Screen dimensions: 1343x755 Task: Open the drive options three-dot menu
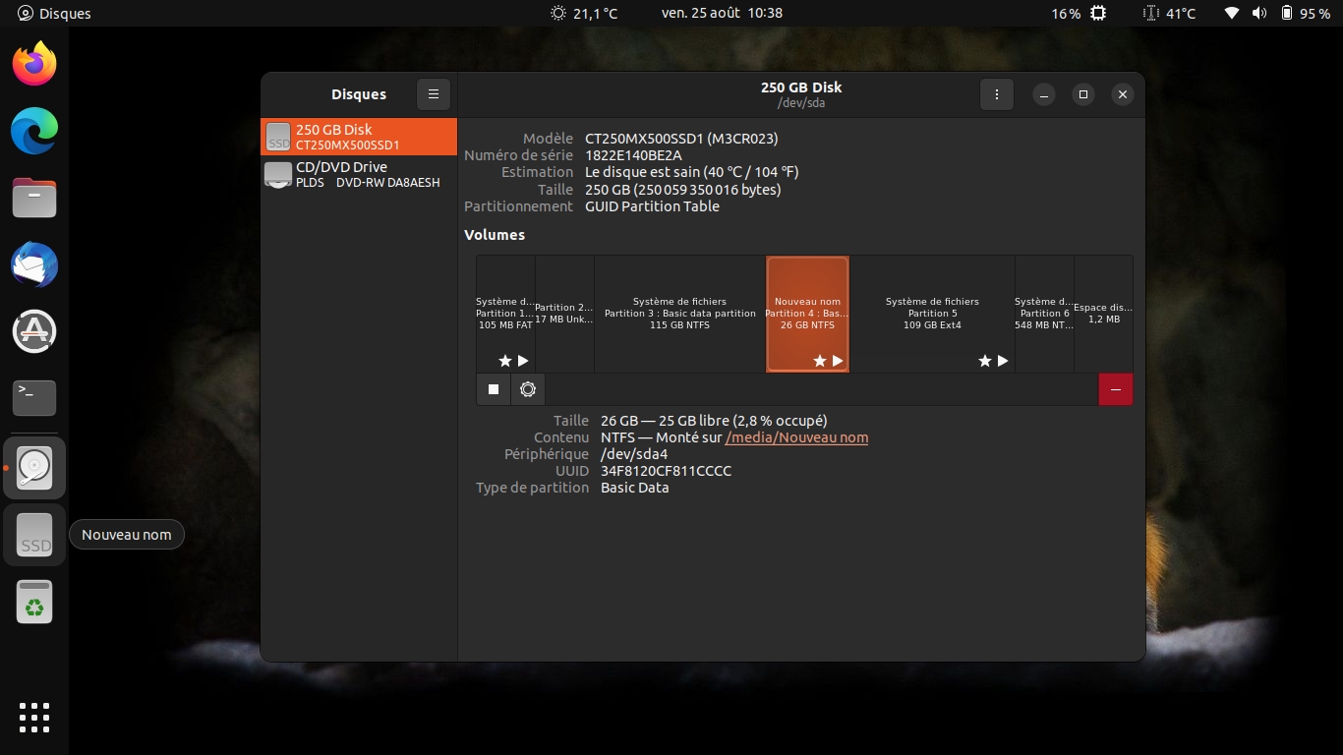pos(997,94)
